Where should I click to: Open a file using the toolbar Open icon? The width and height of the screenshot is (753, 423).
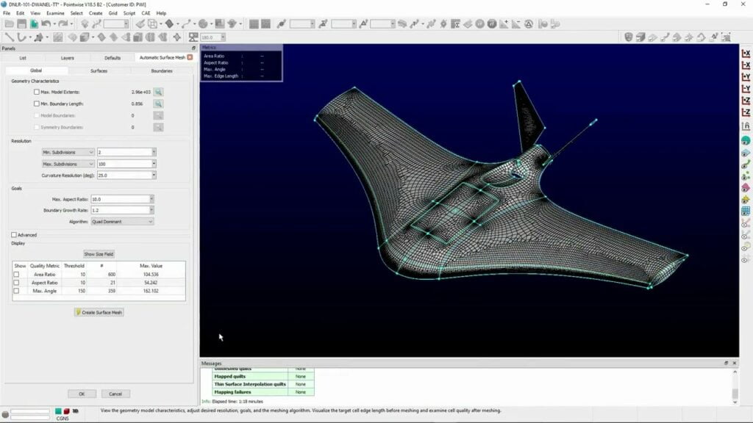(x=10, y=23)
